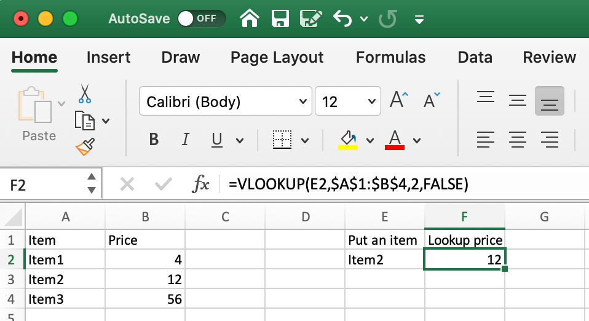Apply the red font color swatch

pyautogui.click(x=394, y=140)
